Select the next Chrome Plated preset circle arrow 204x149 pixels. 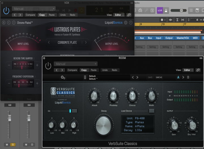pyautogui.click(x=14, y=23)
